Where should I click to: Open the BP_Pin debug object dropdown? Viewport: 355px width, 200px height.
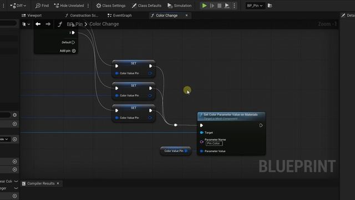[255, 6]
